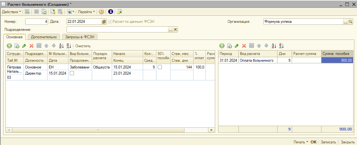
Task: Toggle the Расчет по данным ФСЗН checkbox
Action: pyautogui.click(x=110, y=22)
